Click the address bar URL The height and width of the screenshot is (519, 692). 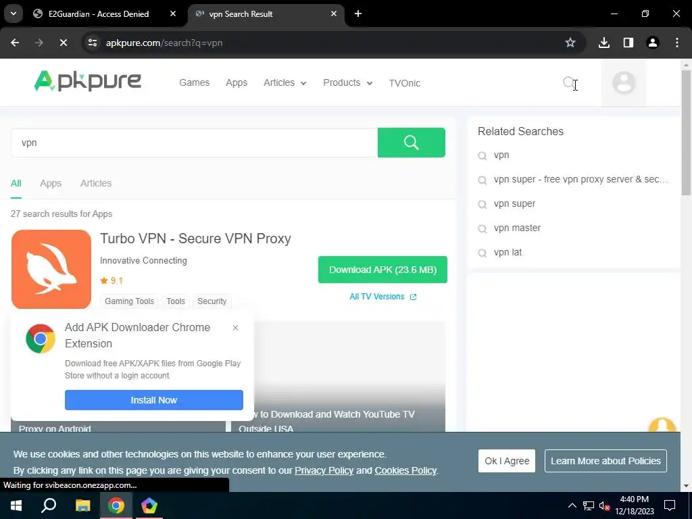point(164,43)
